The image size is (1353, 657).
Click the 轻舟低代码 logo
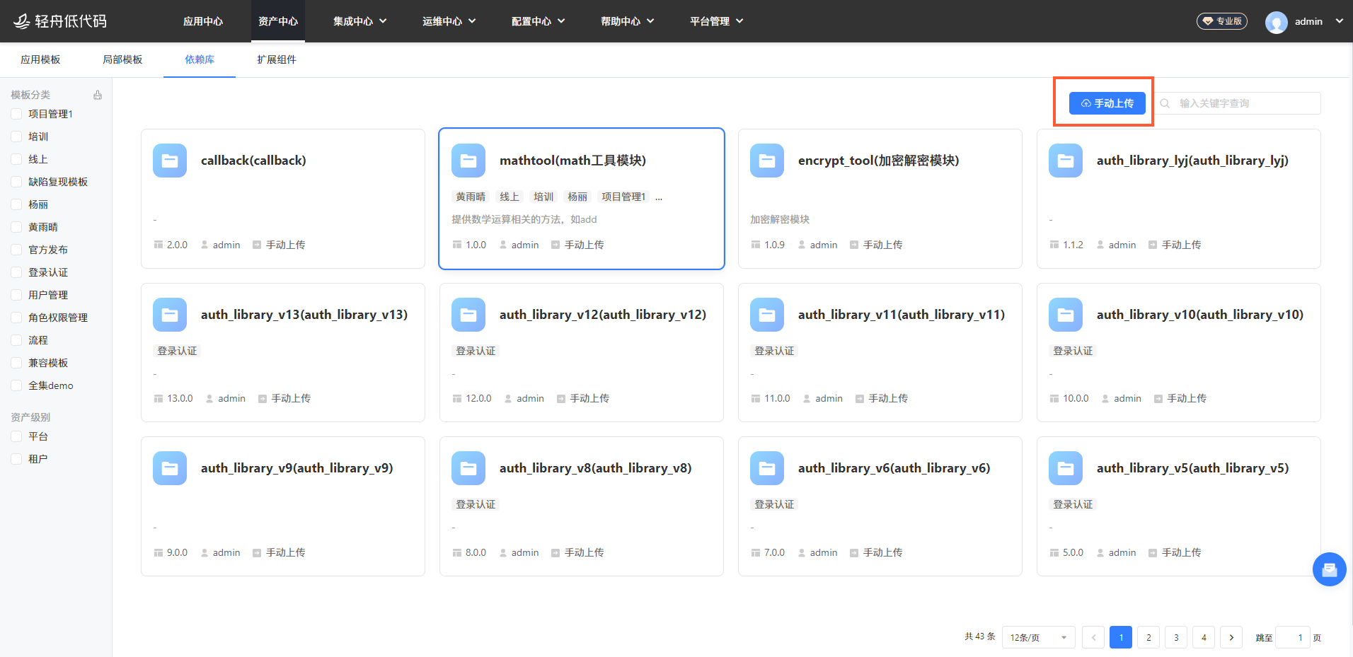pyautogui.click(x=60, y=21)
